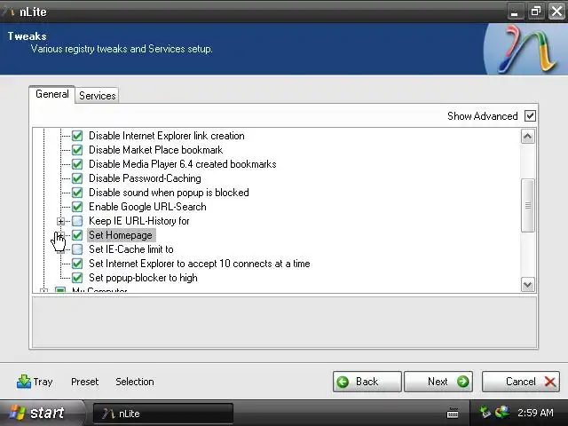Viewport: 568px width, 426px height.
Task: Open the on-screen keyboard taskbar icon
Action: point(453,413)
